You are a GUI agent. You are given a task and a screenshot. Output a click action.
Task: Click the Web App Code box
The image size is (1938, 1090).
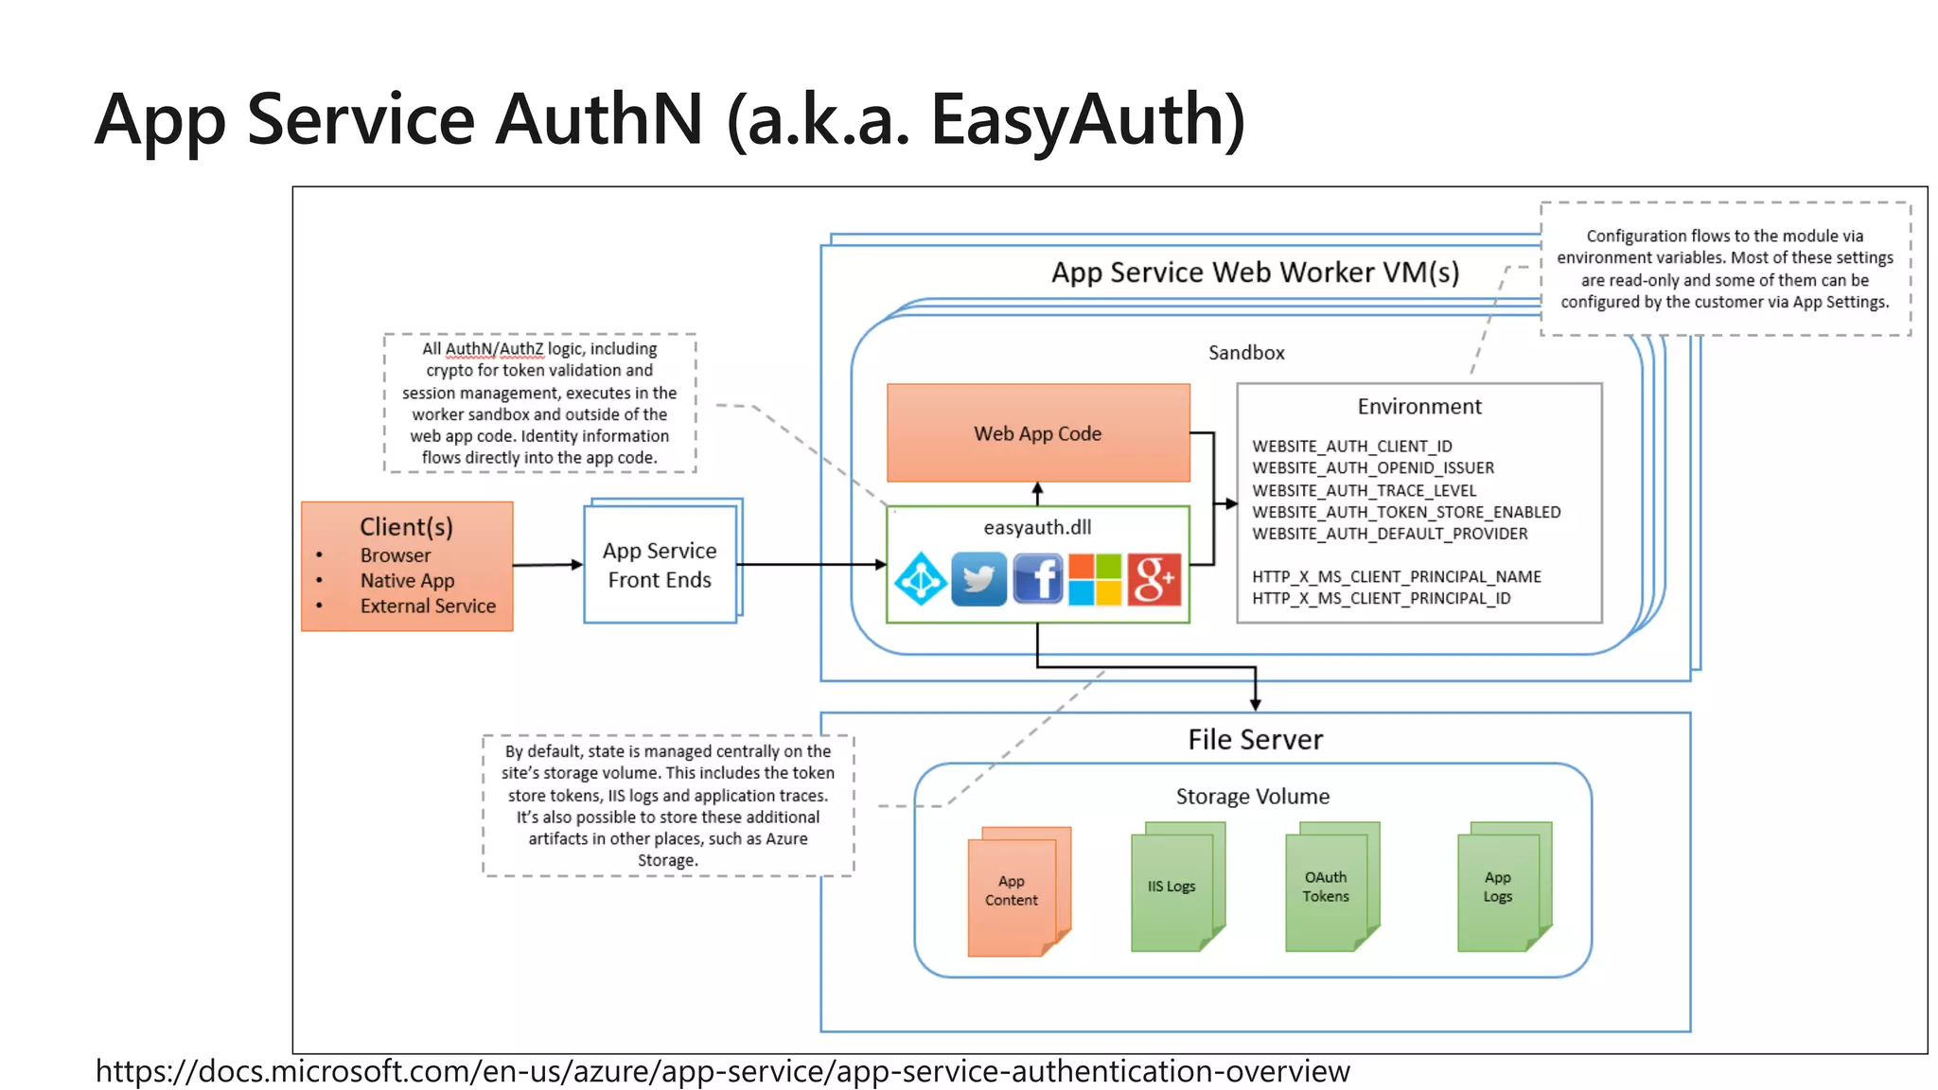tap(1038, 433)
